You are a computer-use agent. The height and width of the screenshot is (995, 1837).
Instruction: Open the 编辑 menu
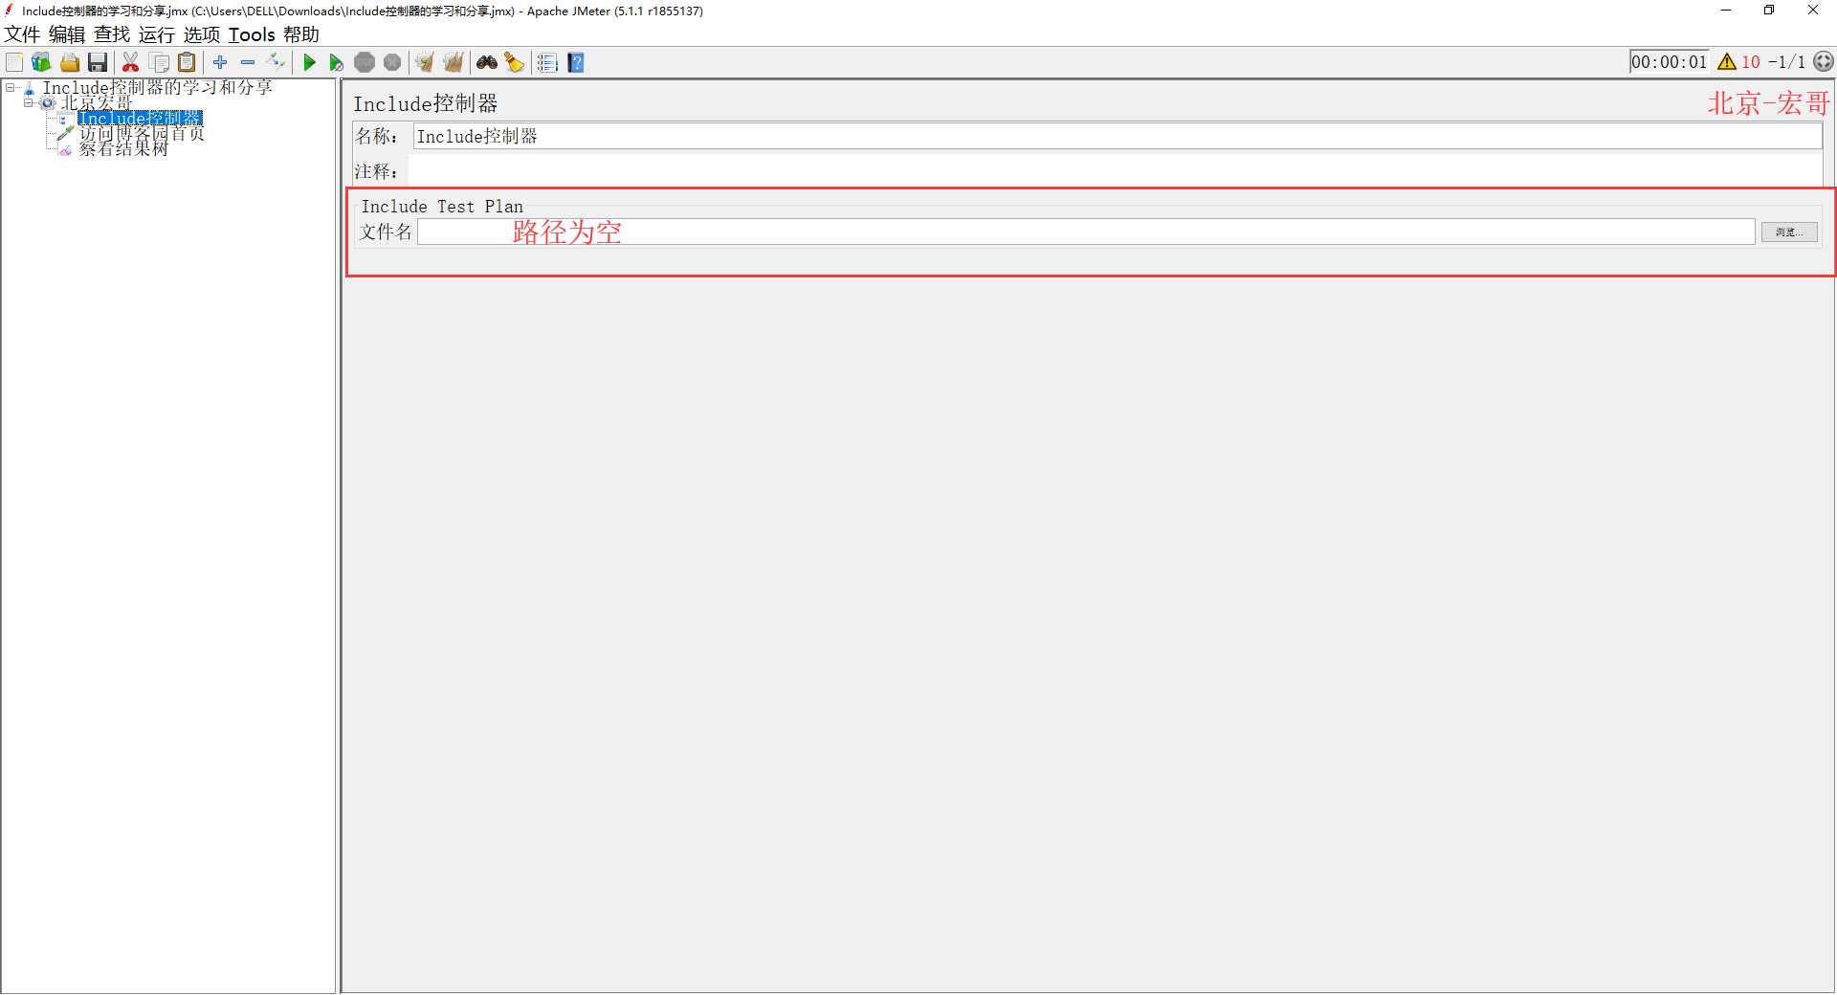coord(67,34)
